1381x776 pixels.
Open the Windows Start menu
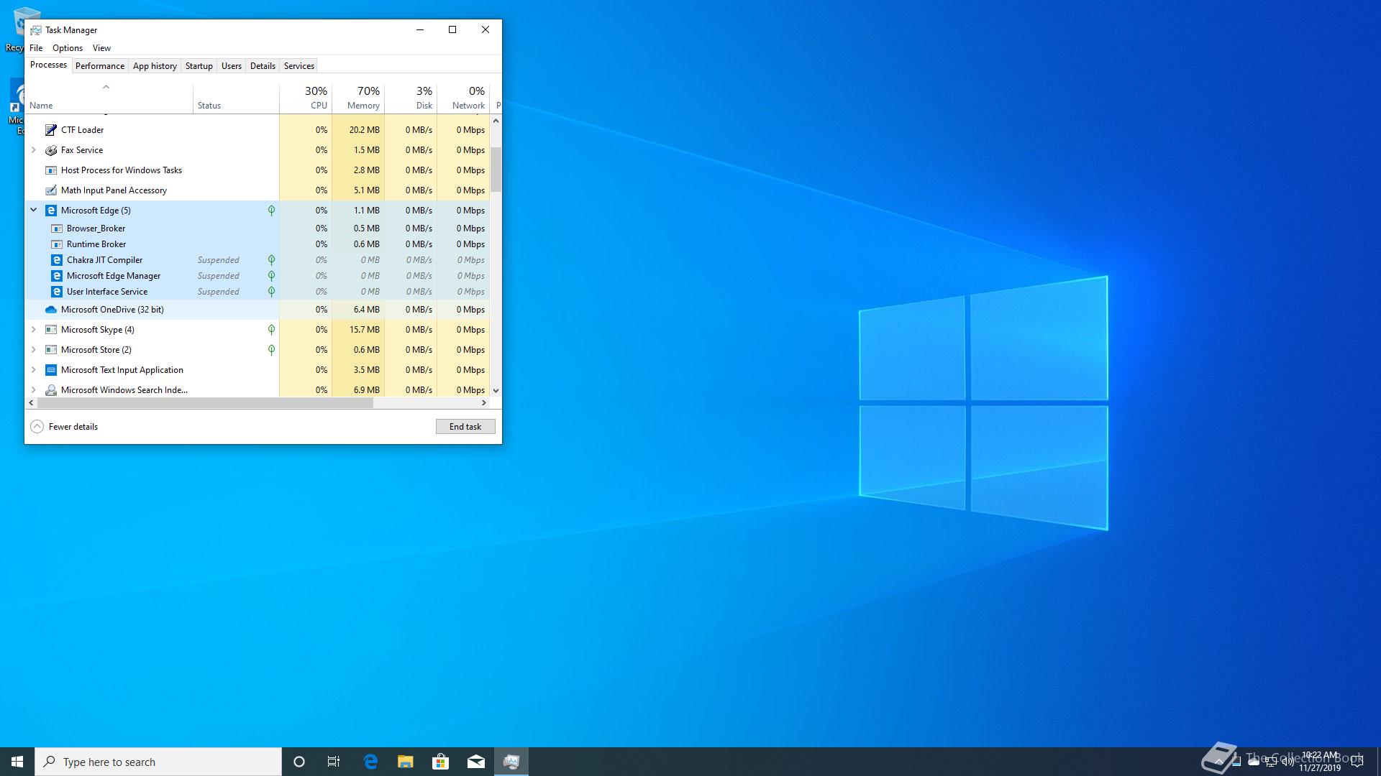pyautogui.click(x=17, y=762)
